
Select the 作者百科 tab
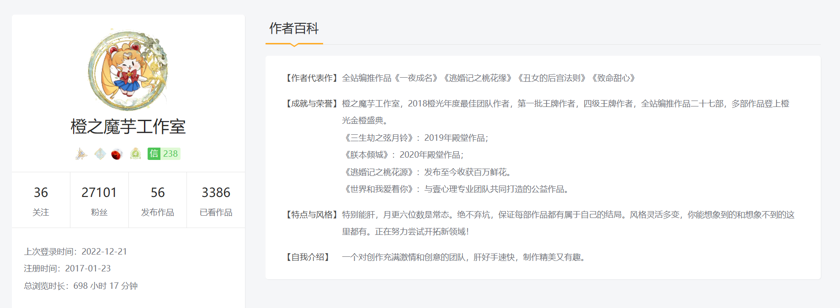pyautogui.click(x=294, y=29)
